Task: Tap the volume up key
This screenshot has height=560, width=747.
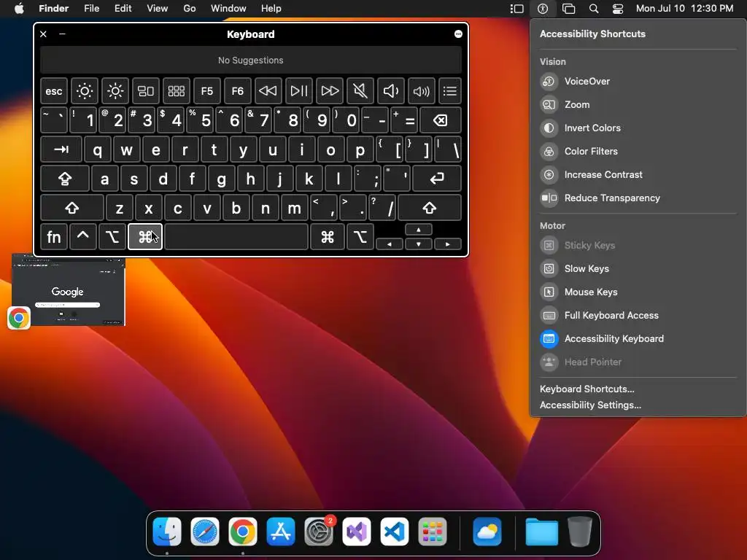Action: click(x=421, y=90)
